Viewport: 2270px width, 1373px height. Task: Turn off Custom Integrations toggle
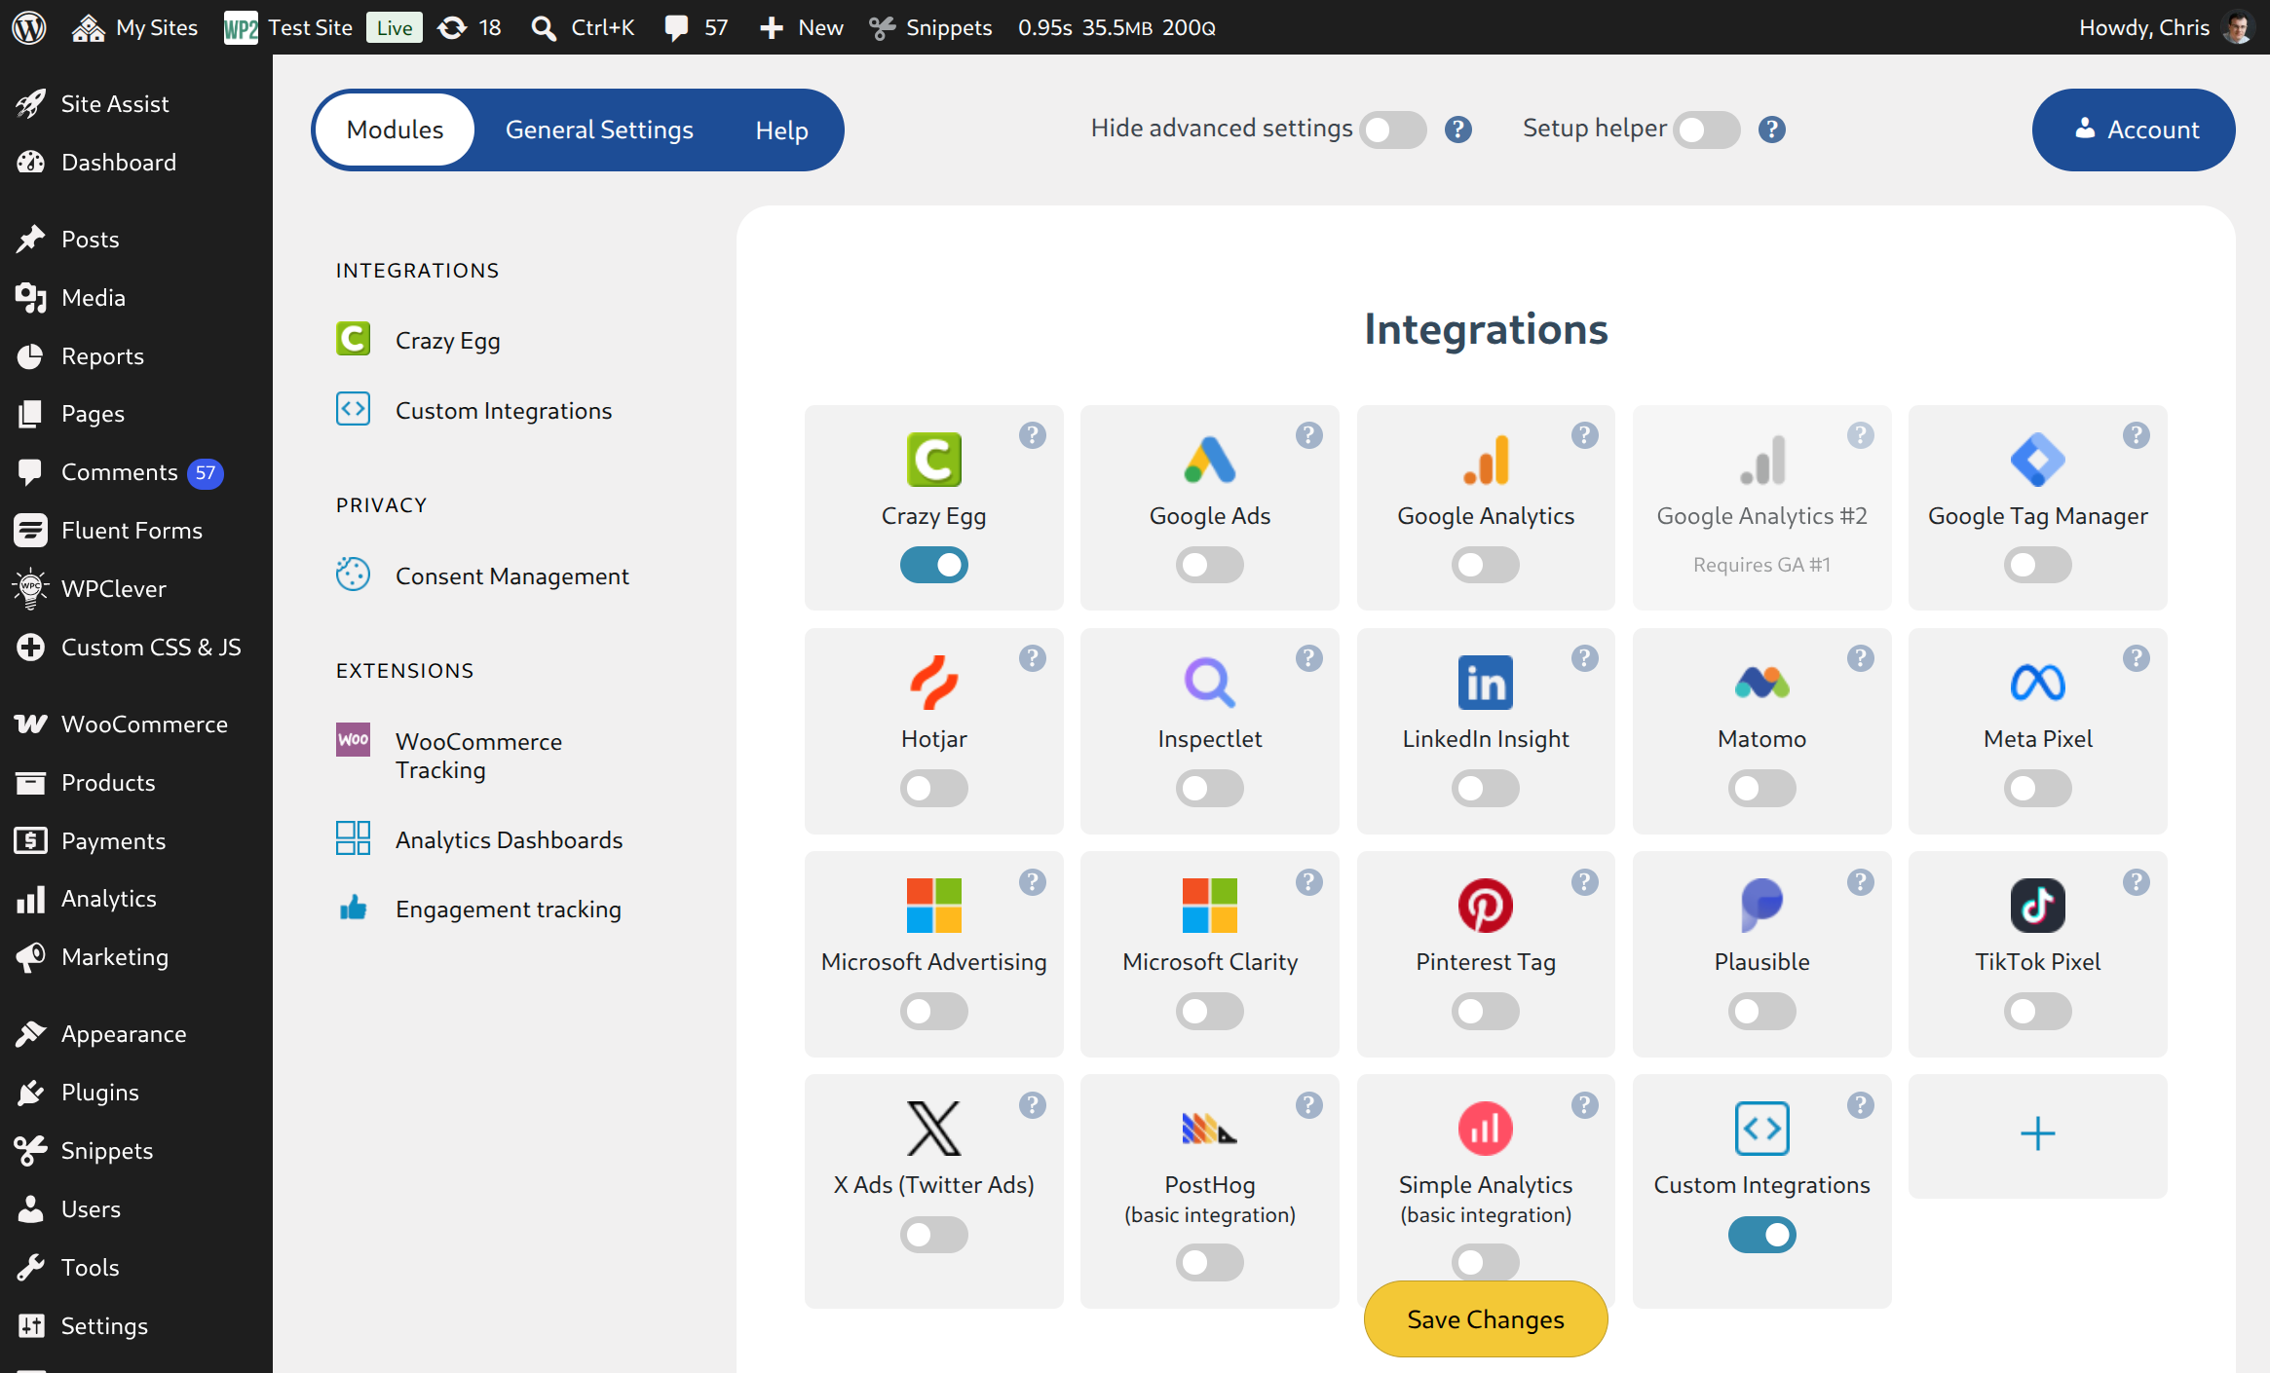tap(1761, 1235)
